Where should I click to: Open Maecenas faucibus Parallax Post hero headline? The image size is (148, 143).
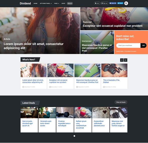pos(97,48)
